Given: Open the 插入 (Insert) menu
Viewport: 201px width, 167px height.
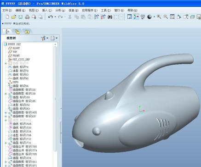Looking at the screenshot, I should tap(47, 10).
